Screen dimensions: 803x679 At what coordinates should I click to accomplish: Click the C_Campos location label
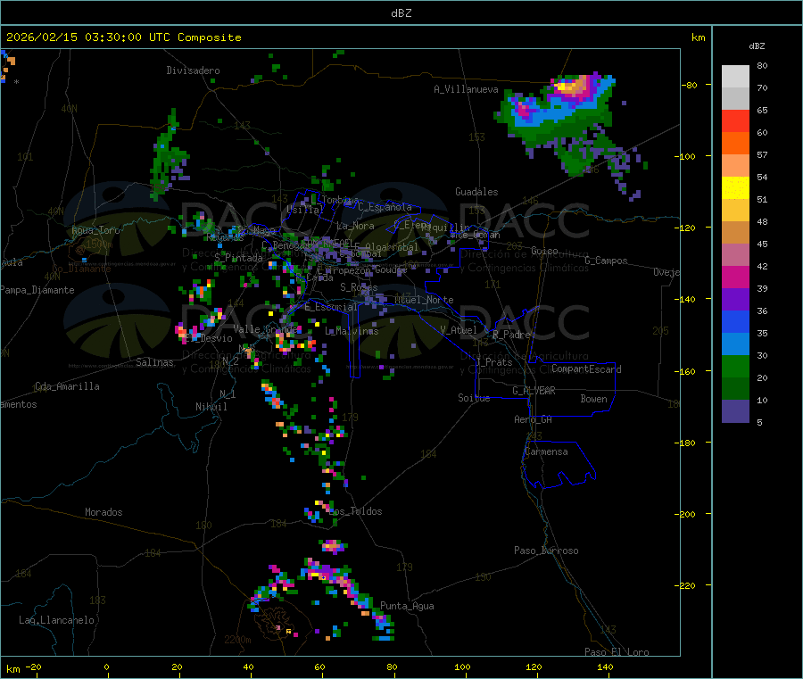click(606, 261)
